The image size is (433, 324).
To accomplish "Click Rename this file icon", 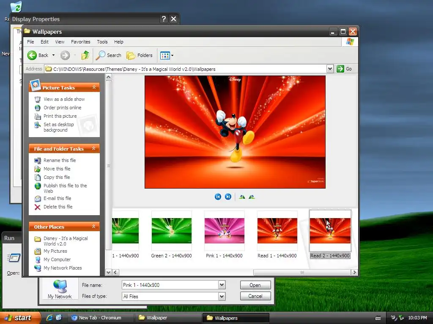I will pos(38,160).
